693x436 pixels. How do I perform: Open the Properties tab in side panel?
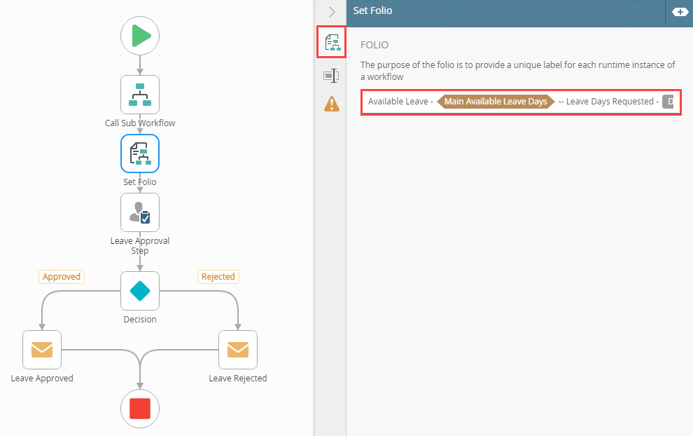(332, 76)
